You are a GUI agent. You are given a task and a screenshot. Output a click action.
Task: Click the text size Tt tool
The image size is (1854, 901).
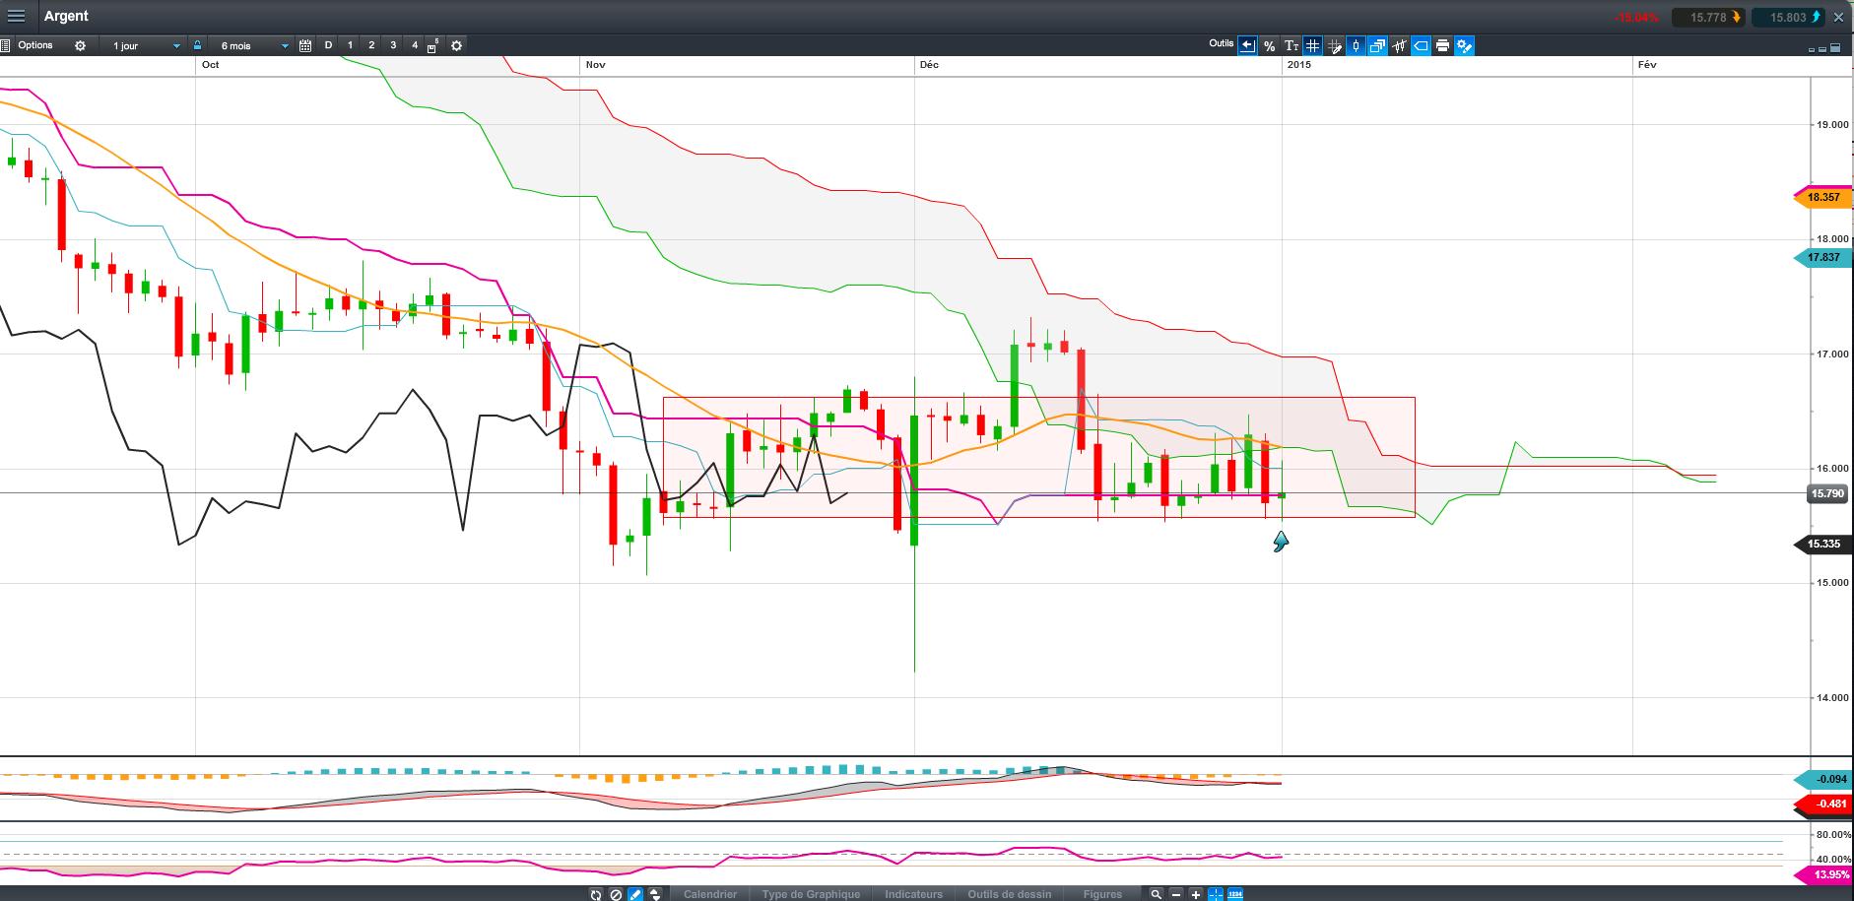coord(1291,45)
